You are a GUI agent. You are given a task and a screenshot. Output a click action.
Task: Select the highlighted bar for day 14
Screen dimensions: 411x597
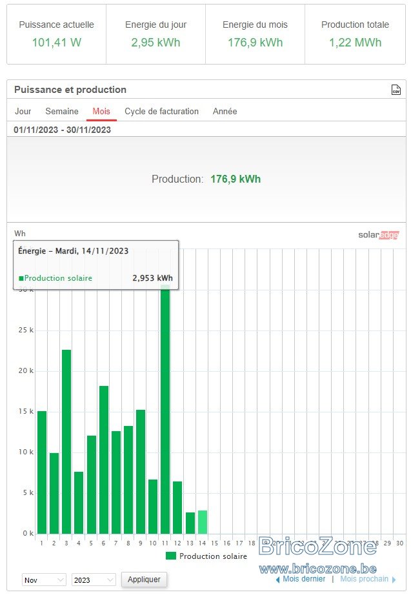tap(203, 522)
